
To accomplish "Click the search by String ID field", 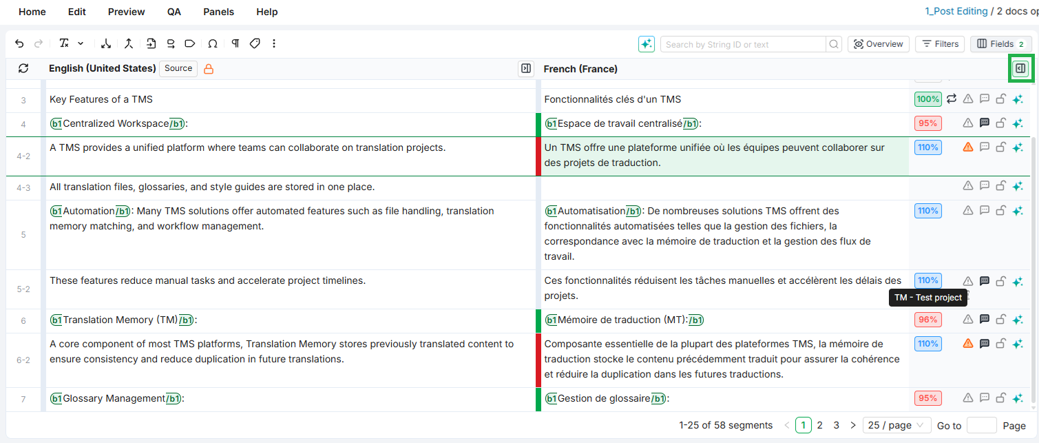I will (742, 44).
